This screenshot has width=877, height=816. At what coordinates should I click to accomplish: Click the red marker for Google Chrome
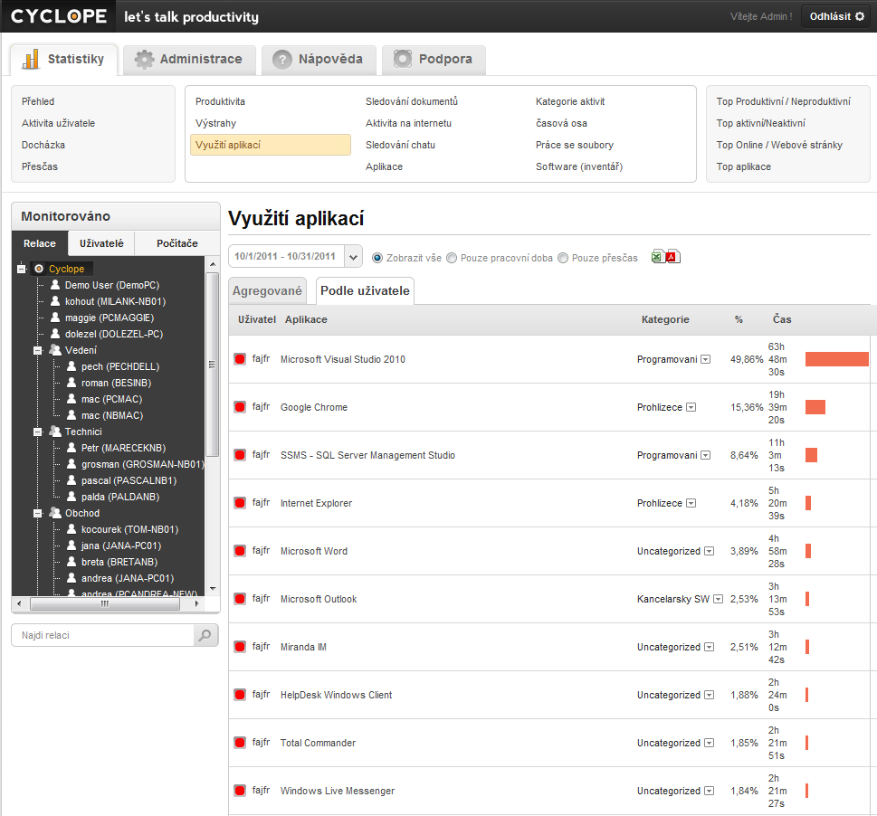tap(240, 407)
